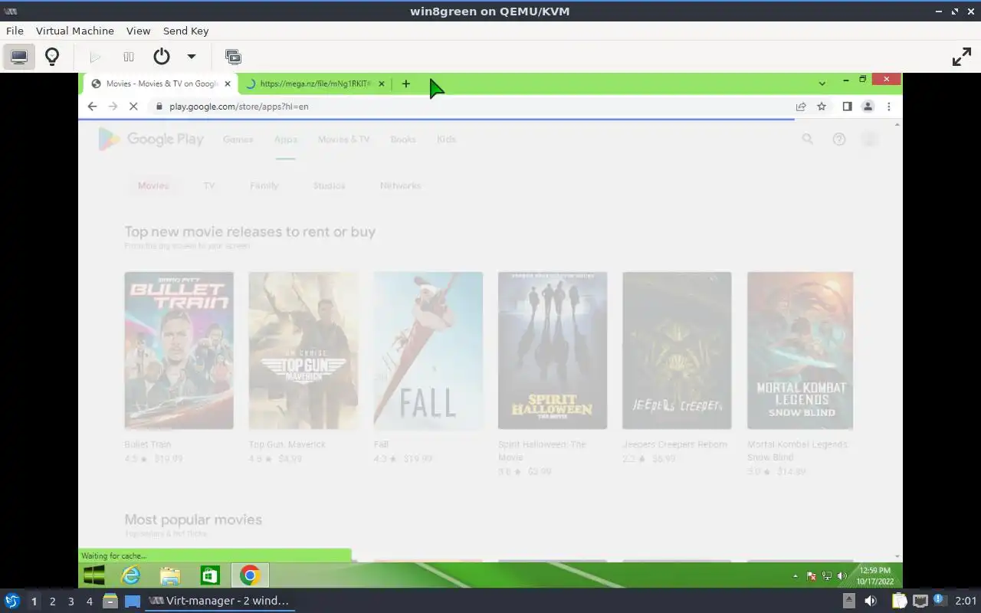981x613 pixels.
Task: Go back in Chrome
Action: (92, 107)
